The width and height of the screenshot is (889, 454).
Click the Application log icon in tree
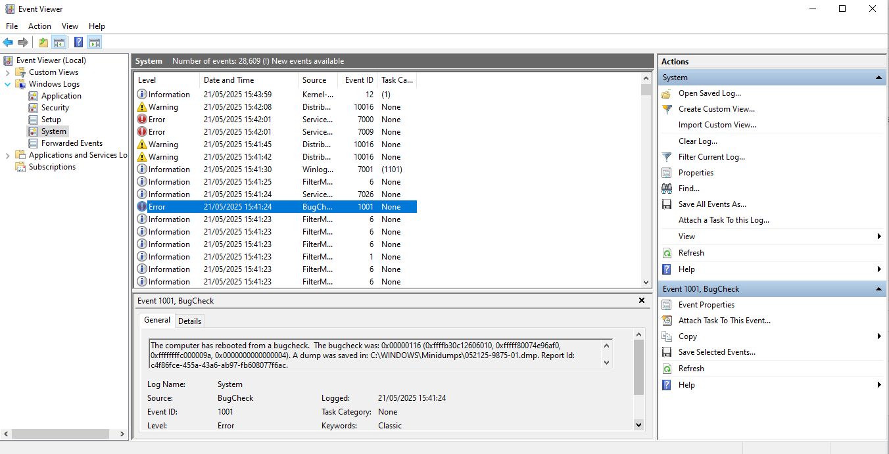point(33,96)
